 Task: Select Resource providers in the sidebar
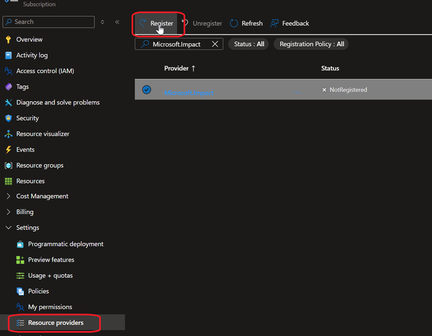click(x=55, y=323)
